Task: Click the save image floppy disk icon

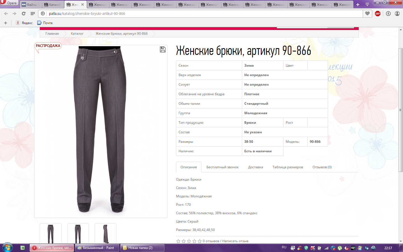Action: [x=163, y=50]
